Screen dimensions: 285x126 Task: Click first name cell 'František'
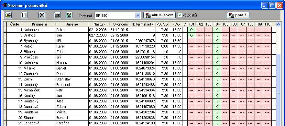[x=72, y=85]
